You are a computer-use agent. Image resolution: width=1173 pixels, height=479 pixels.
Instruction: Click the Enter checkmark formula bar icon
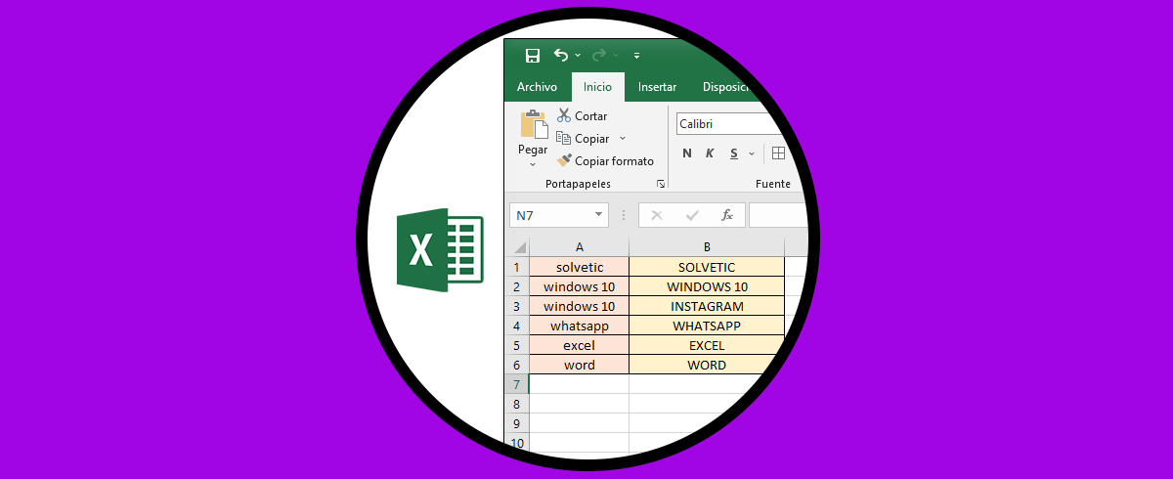(x=692, y=215)
